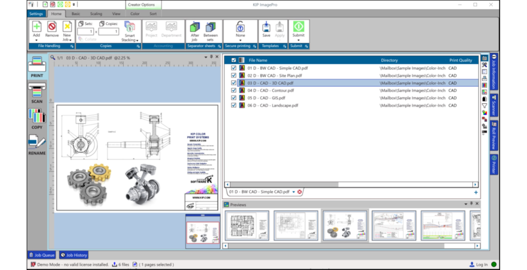527x270 pixels.
Task: Open the Templates group dialog launcher
Action: pos(285,46)
